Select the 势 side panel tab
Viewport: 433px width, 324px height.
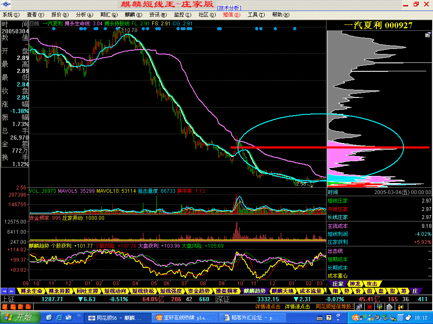(347, 291)
